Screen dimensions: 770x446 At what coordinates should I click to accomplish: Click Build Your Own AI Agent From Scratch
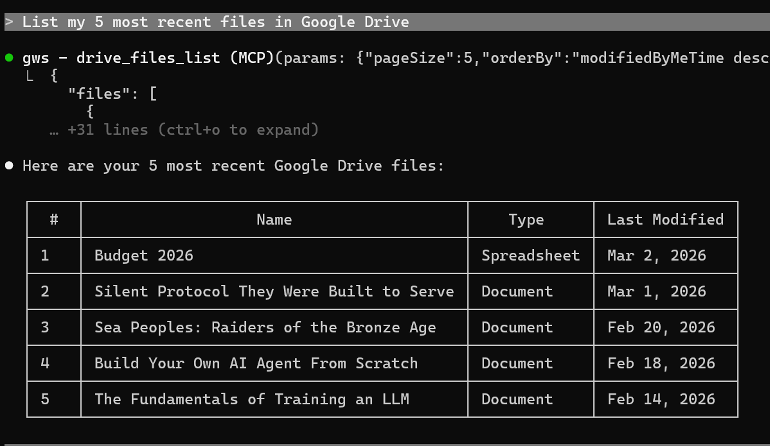256,363
